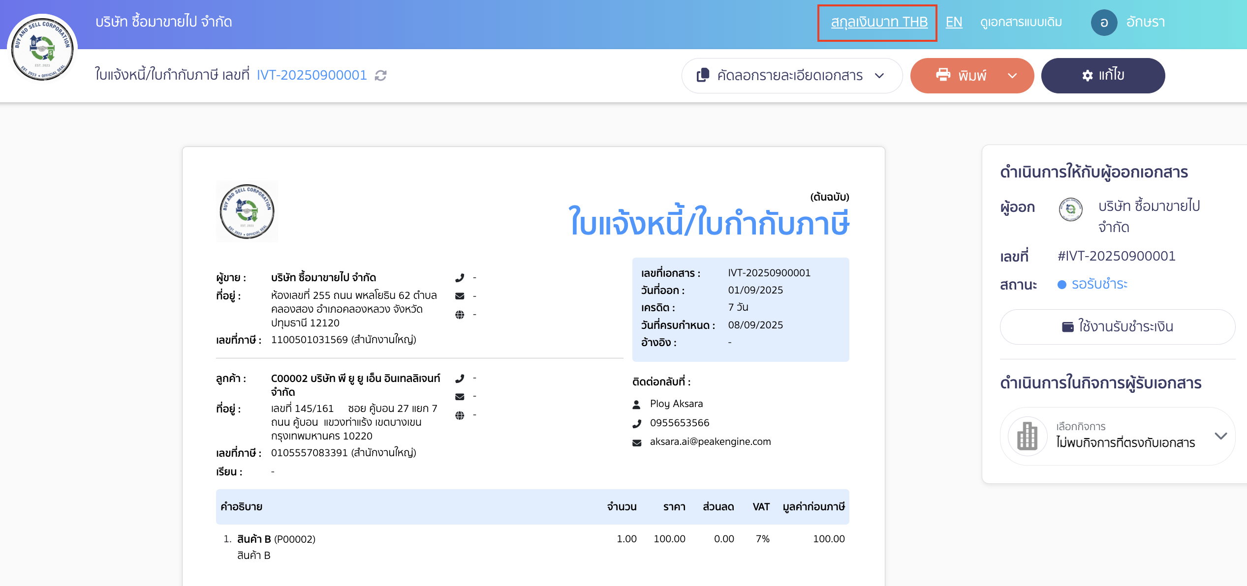Click the refresh icon next to IVT-20250900001

point(380,75)
